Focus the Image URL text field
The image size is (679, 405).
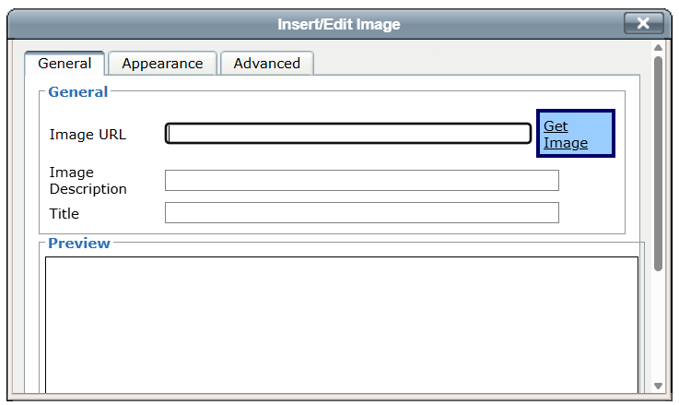pyautogui.click(x=348, y=134)
